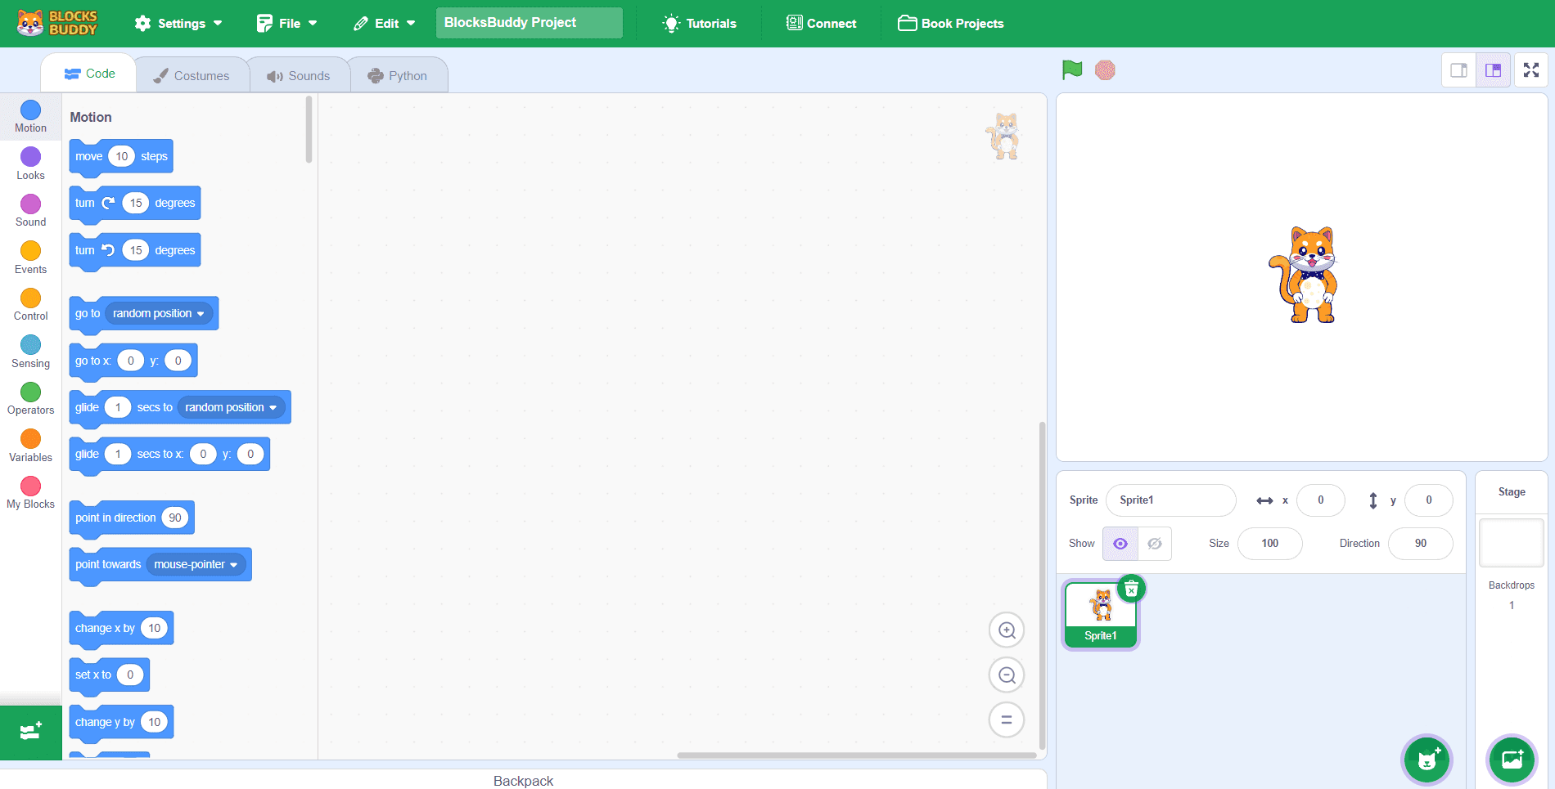Click the red stop button
The image size is (1555, 789).
[1105, 70]
